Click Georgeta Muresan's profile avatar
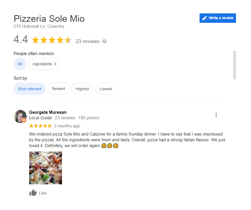Screen dimensions: 251x210 [20, 116]
